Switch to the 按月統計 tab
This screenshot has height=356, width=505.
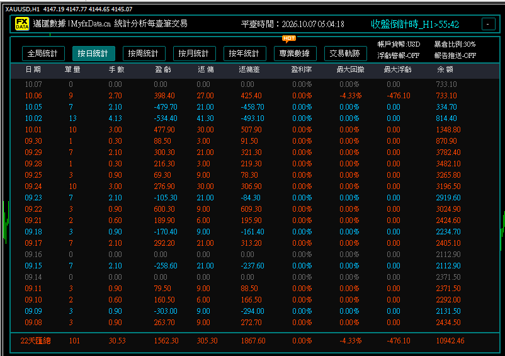click(x=194, y=54)
